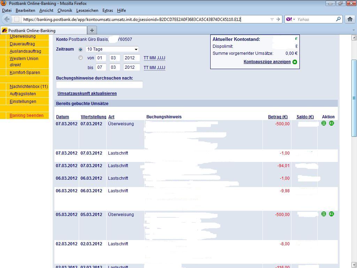Click the TT MM JJJJ hint beside bis date
This screenshot has height=268, width=357.
tap(154, 68)
